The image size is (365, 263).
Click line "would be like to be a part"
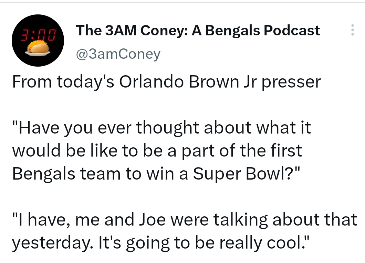click(157, 150)
